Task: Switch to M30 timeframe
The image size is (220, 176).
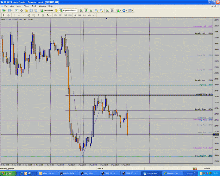Action: pyautogui.click(x=70, y=15)
